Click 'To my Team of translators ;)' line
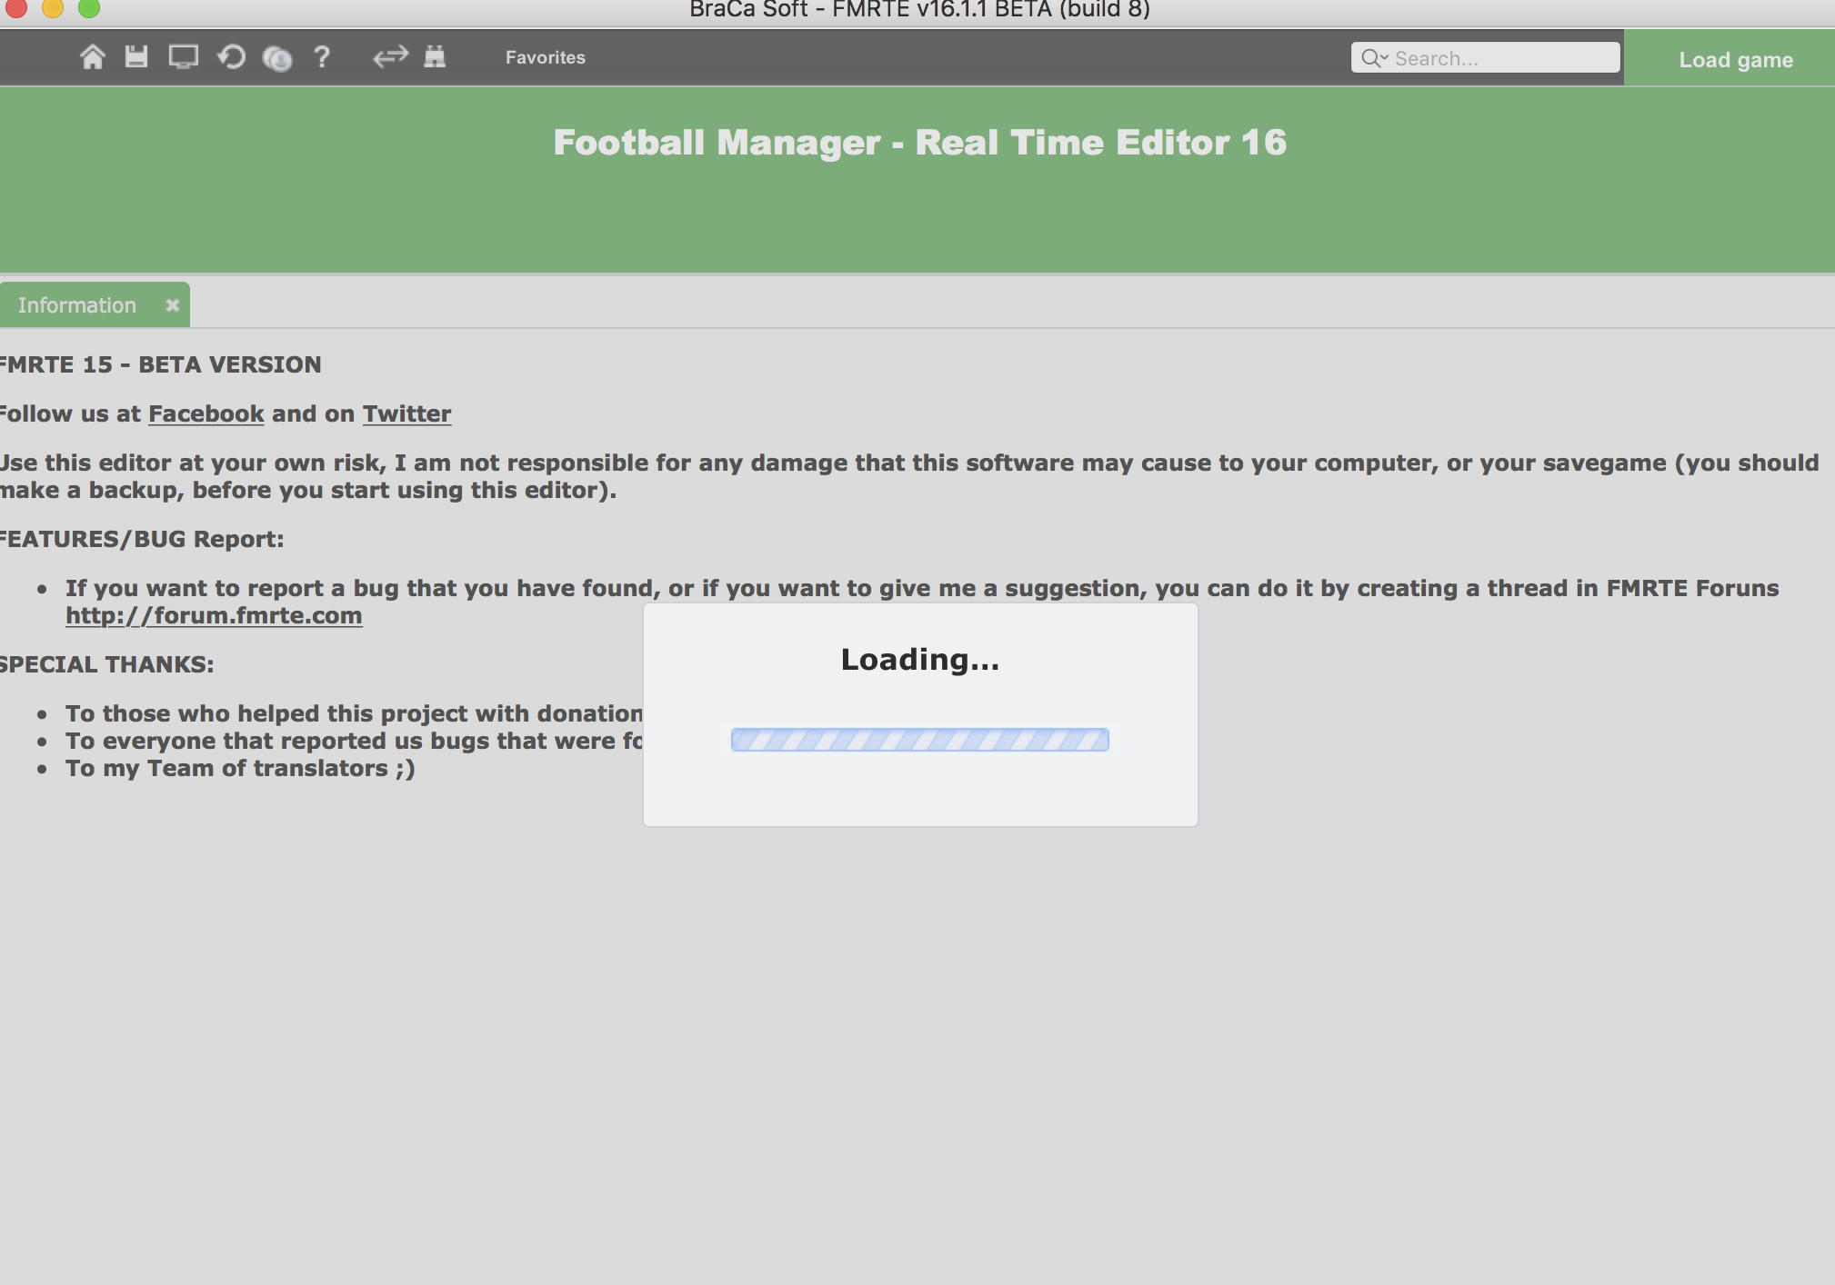Image resolution: width=1835 pixels, height=1285 pixels. [240, 769]
